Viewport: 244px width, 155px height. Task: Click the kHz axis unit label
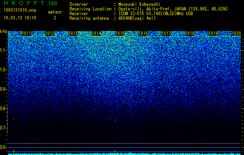(3, 31)
